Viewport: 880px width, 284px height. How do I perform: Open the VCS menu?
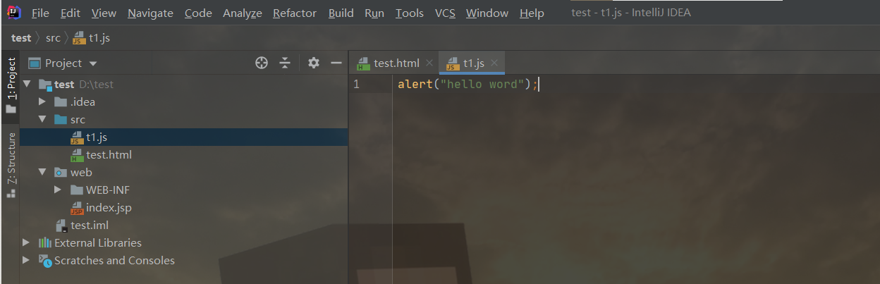click(x=445, y=13)
